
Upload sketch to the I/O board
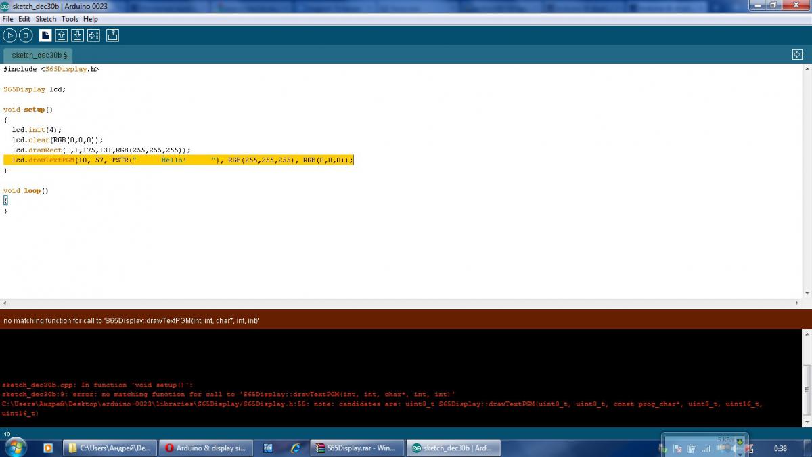(x=93, y=35)
